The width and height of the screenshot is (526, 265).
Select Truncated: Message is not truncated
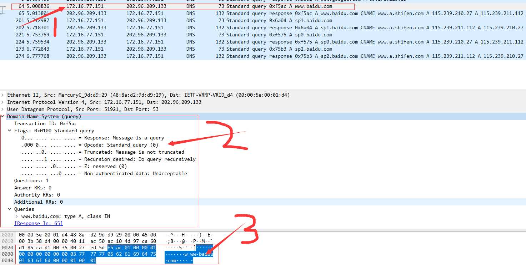(103, 152)
